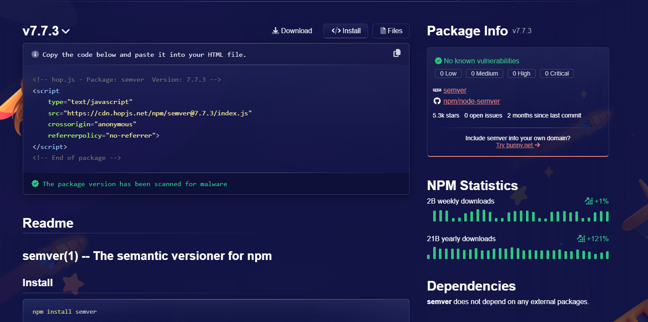Click the No known vulnerabilities check icon
Viewport: 648px width, 322px height.
tap(438, 61)
